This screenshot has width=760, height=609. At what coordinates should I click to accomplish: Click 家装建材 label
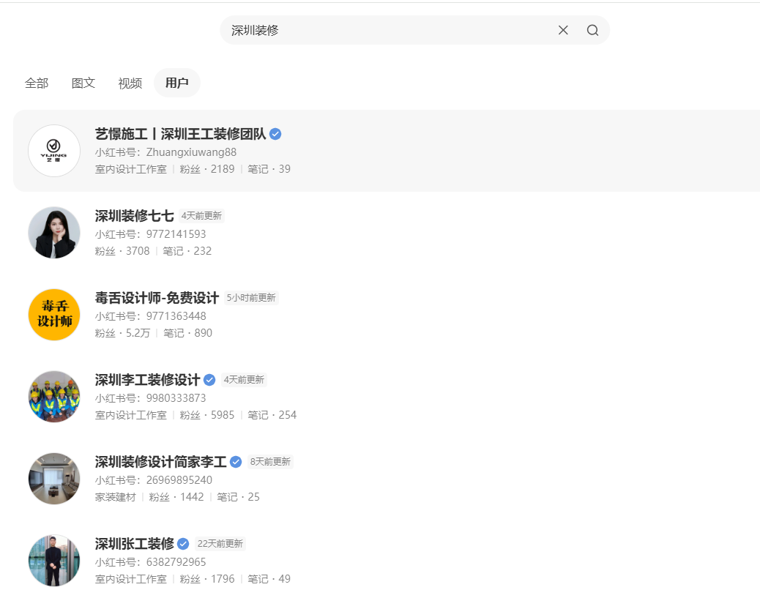click(116, 497)
